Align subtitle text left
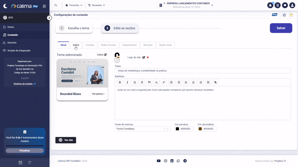 [x=186, y=82]
